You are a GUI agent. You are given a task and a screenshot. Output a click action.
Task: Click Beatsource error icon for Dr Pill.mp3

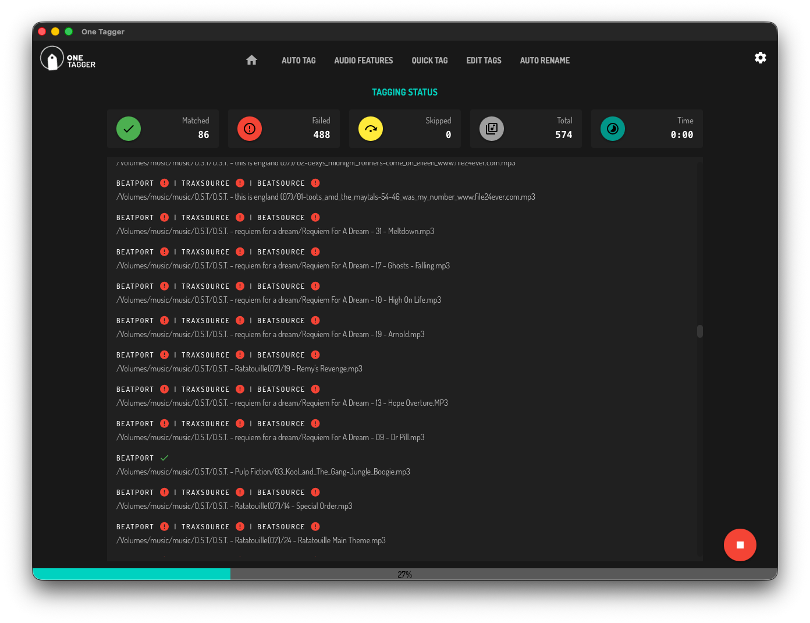tap(315, 423)
